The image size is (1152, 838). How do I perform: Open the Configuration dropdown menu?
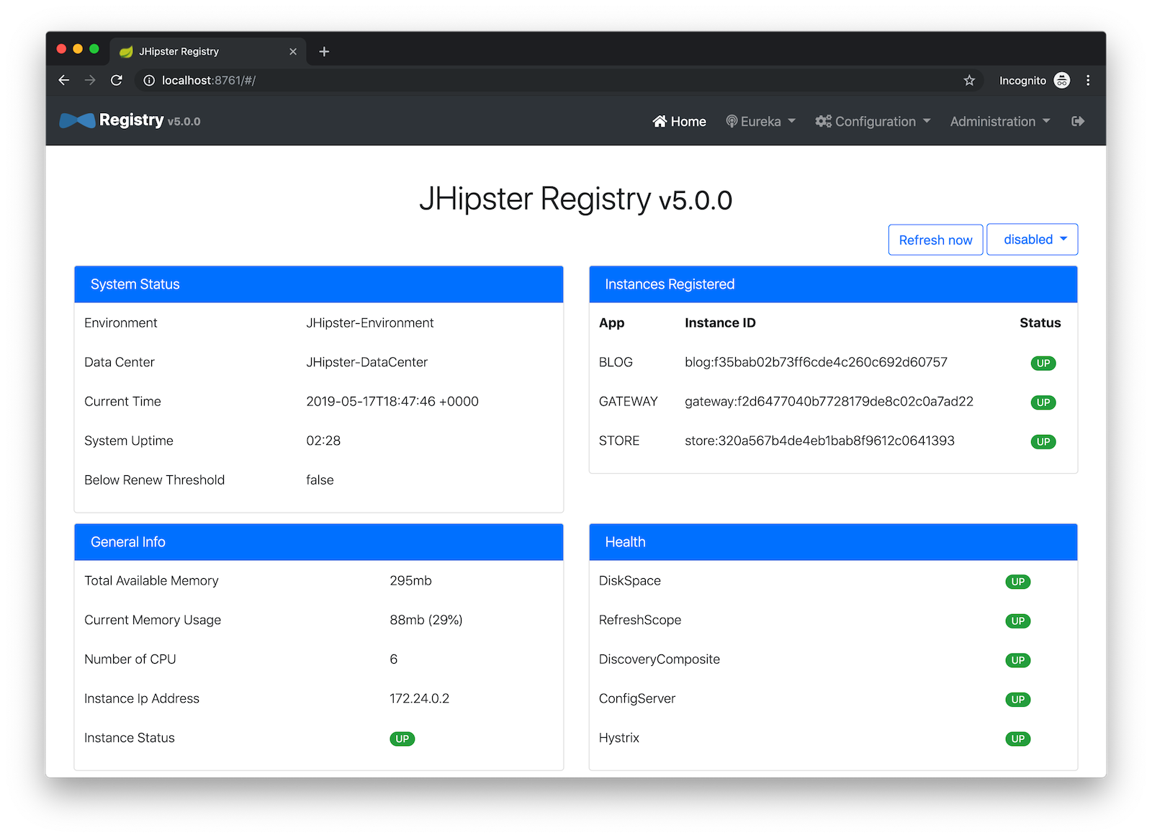click(x=873, y=122)
